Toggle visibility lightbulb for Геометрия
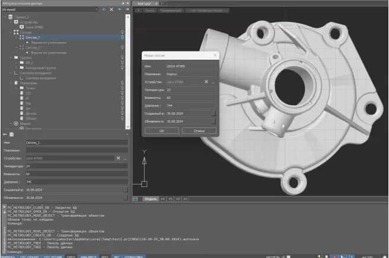 pos(122,83)
